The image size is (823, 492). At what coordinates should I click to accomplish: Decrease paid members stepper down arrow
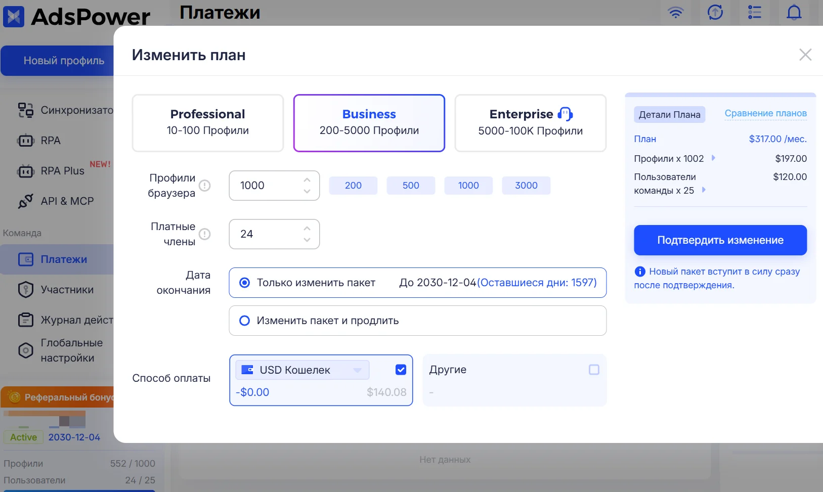(307, 240)
